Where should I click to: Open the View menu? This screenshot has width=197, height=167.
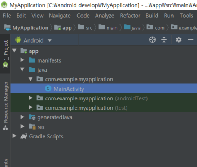[38, 16]
